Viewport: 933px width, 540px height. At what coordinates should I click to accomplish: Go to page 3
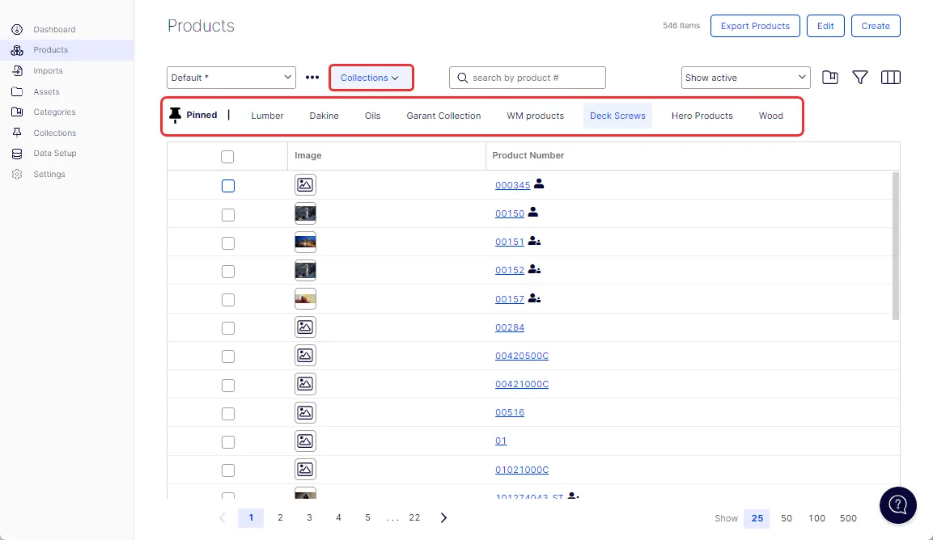(x=309, y=517)
